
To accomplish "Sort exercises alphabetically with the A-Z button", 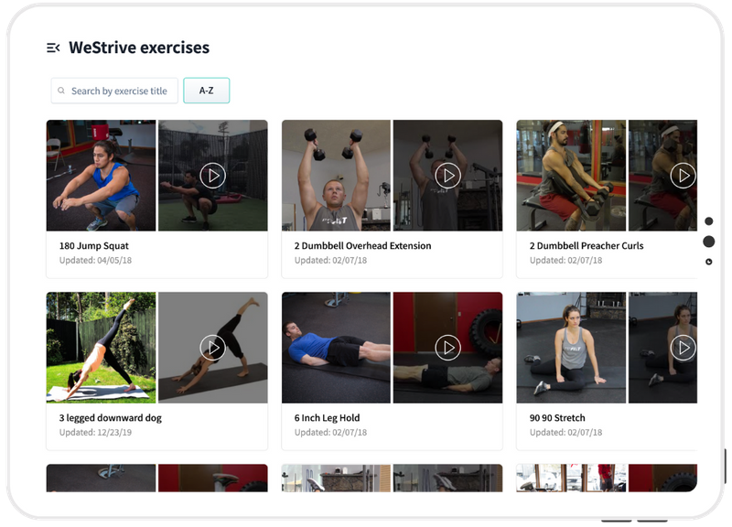I will [x=208, y=91].
